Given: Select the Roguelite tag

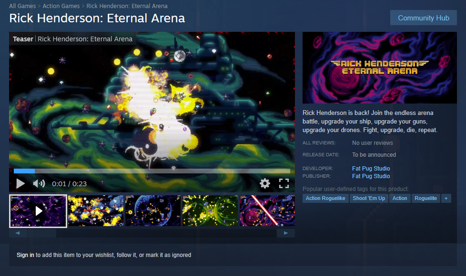Looking at the screenshot, I should 425,199.
